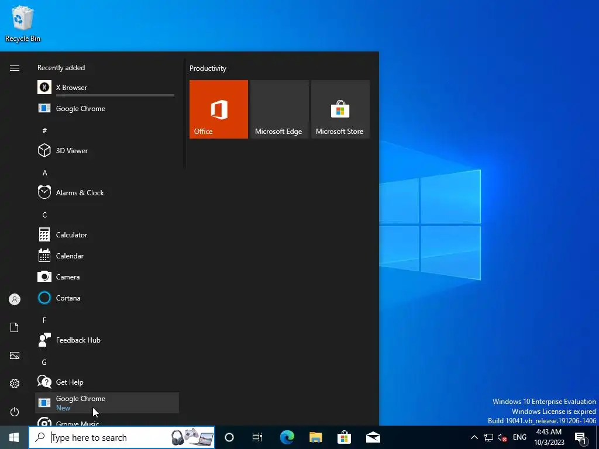Viewport: 599px width, 449px height.
Task: Open Cortana circle on the taskbar
Action: tap(229, 437)
